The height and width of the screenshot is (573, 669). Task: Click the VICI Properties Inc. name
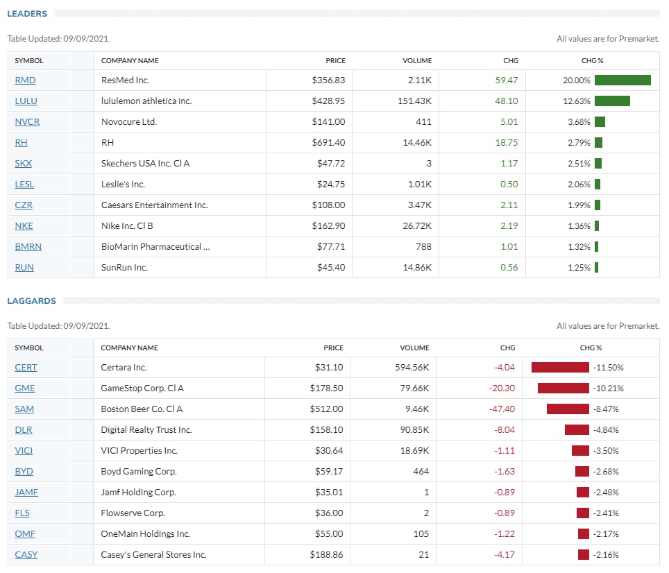(x=139, y=451)
